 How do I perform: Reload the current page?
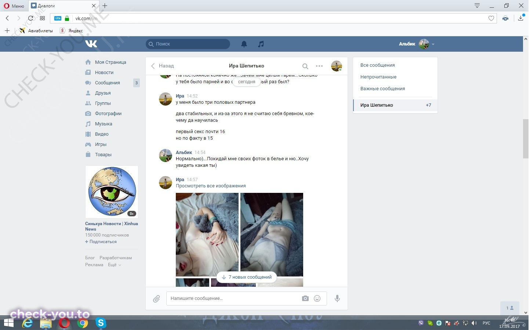[x=31, y=18]
